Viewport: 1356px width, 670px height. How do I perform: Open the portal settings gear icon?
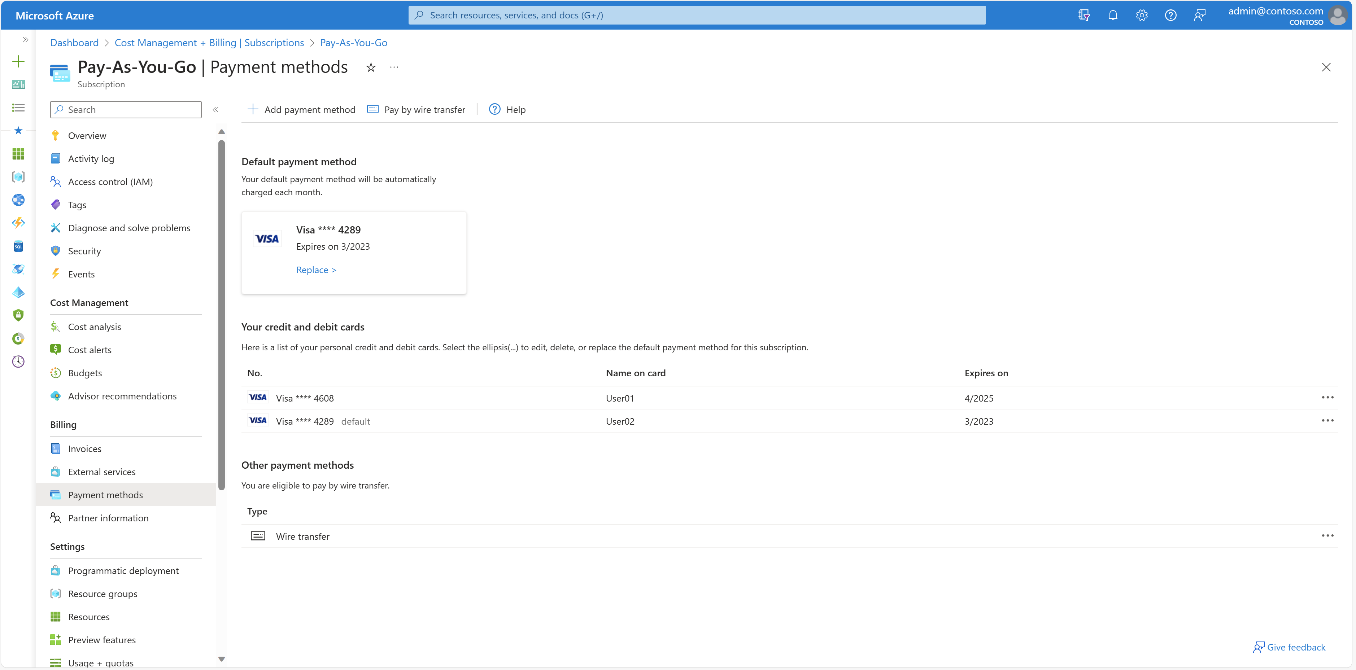point(1141,15)
